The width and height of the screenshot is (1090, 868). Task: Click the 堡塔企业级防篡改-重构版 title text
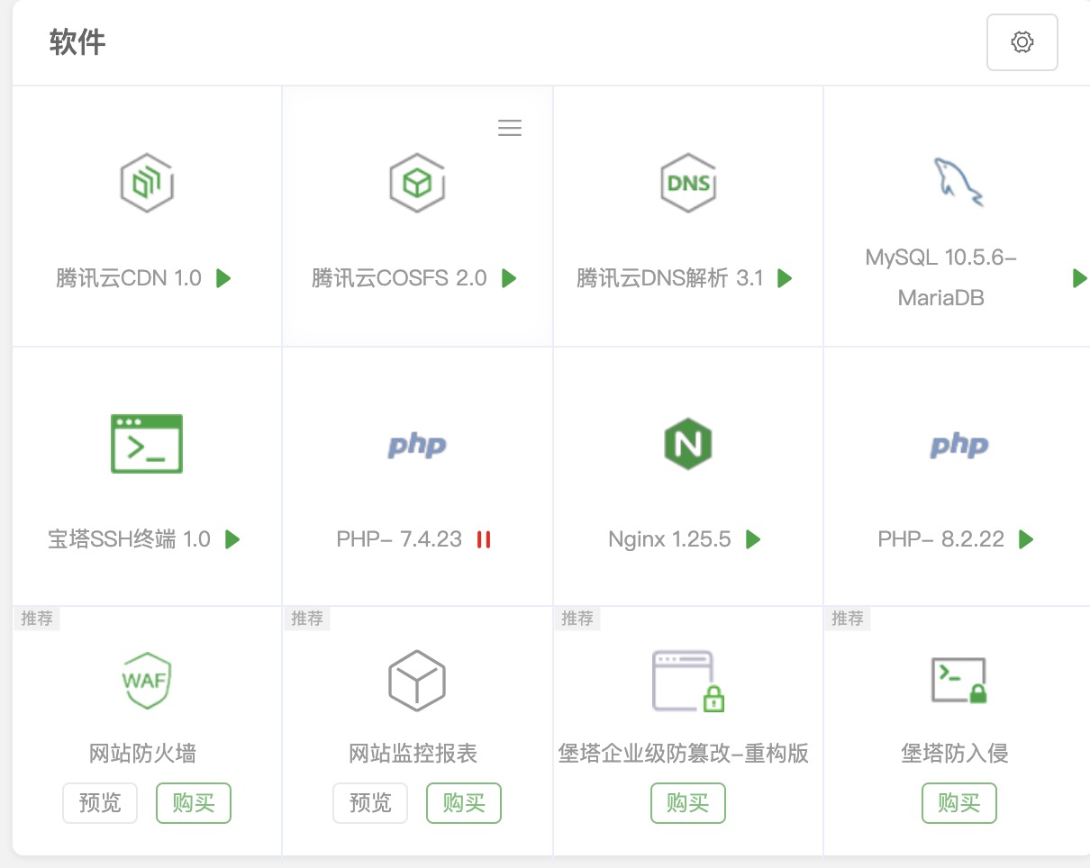[684, 753]
